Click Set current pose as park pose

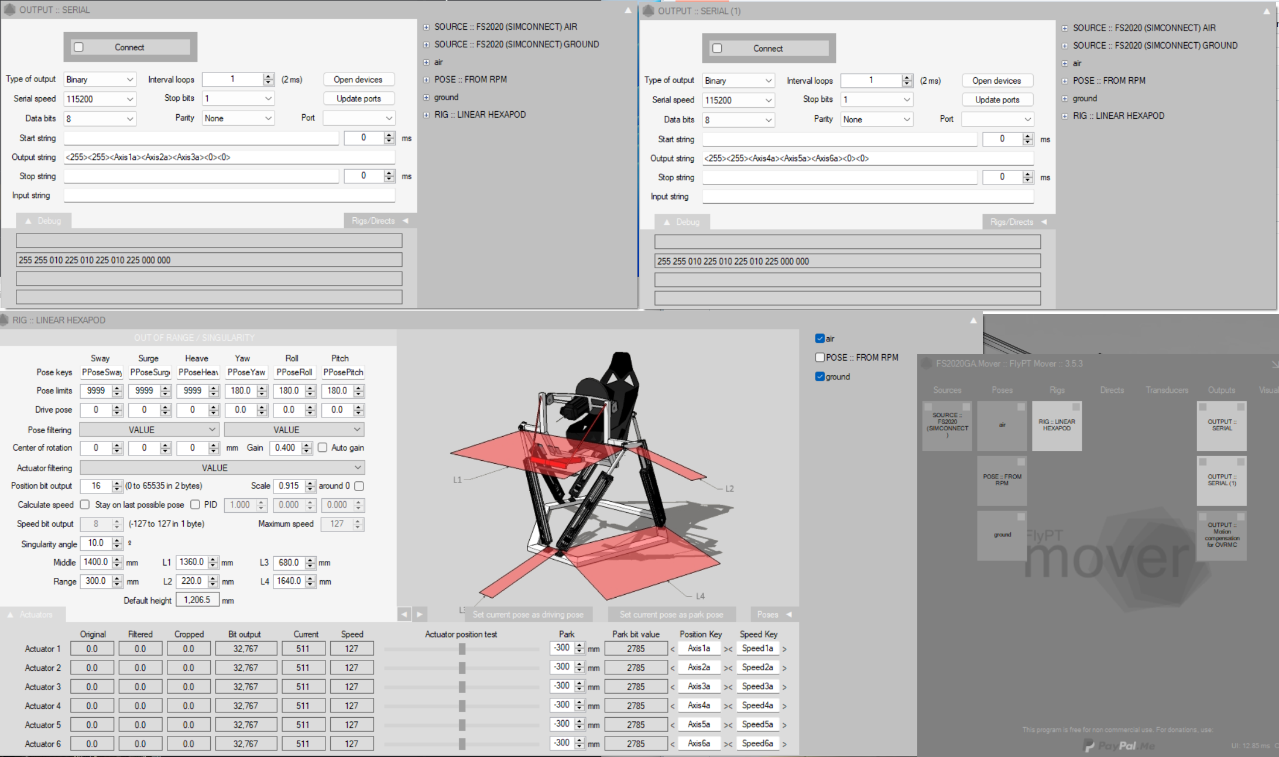tap(671, 614)
